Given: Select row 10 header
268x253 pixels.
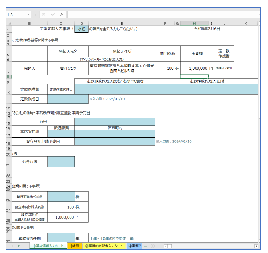Looking at the screenshot, I should [x=8, y=90].
